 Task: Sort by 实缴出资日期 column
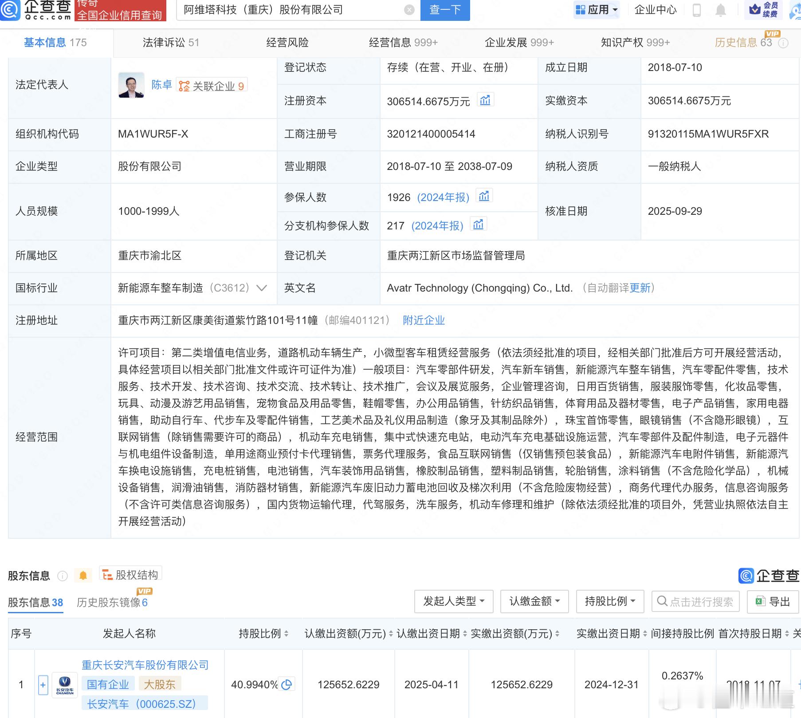645,634
